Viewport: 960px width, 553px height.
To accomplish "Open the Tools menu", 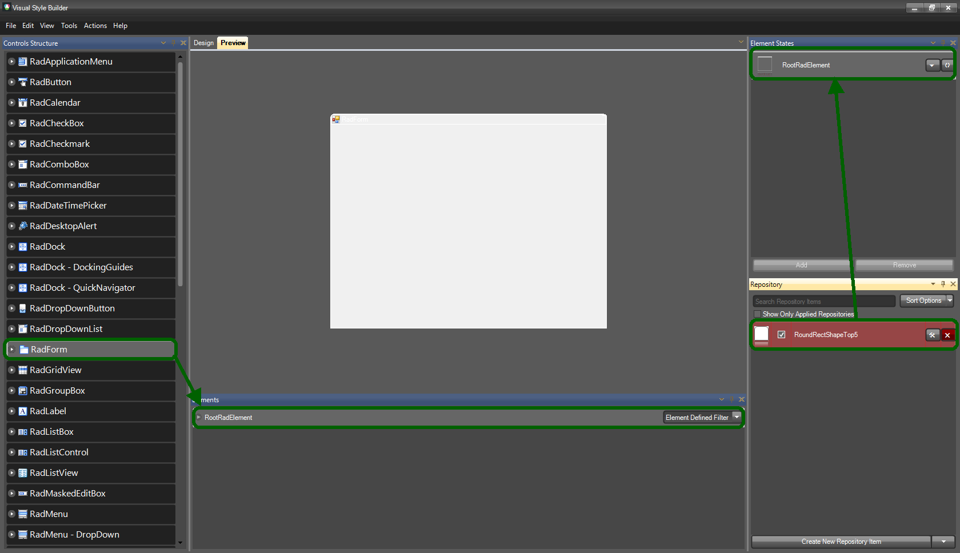I will coord(69,26).
